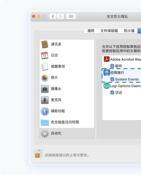Click the 照片 sidebar label
The height and width of the screenshot is (175, 141).
54,78
